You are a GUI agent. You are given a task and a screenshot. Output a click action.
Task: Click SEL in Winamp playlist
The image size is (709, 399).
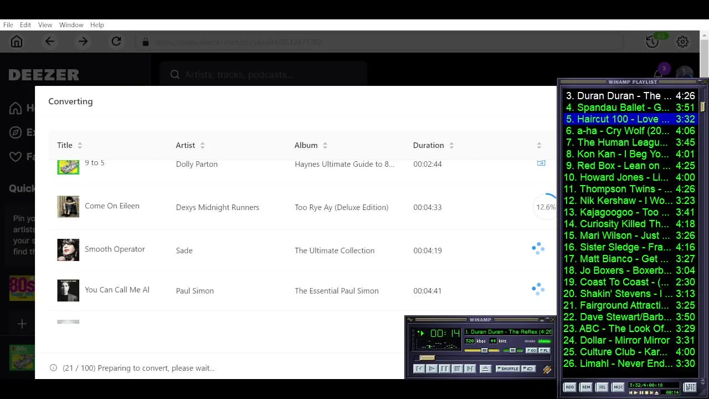(x=602, y=387)
